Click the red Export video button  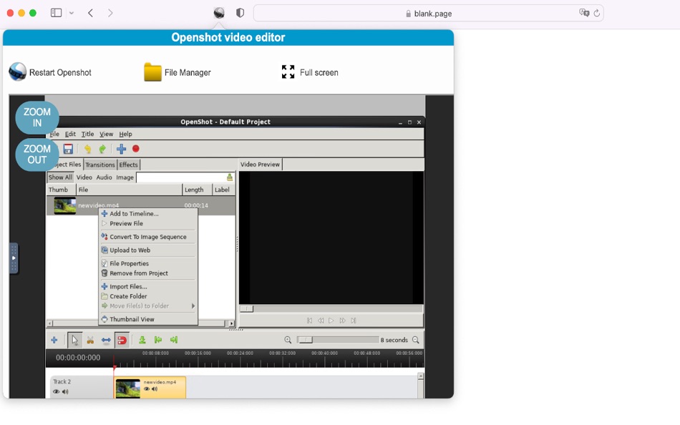click(x=136, y=149)
